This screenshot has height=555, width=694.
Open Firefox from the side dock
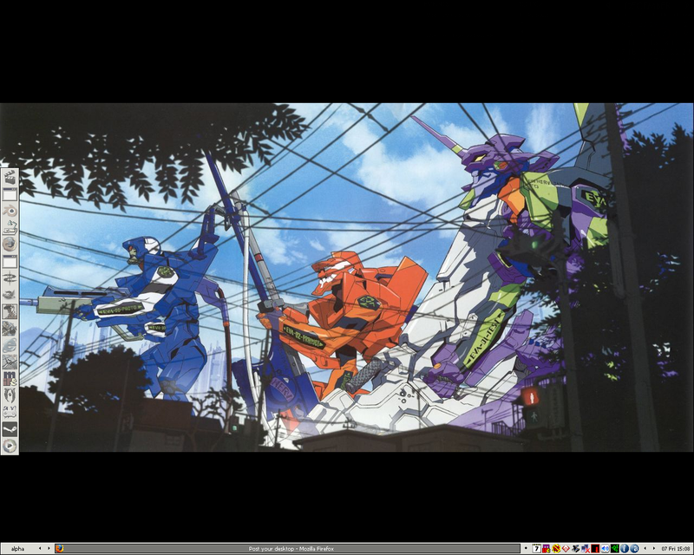point(10,244)
